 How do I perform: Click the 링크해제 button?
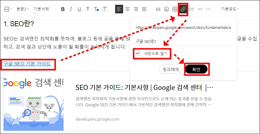pos(171,69)
